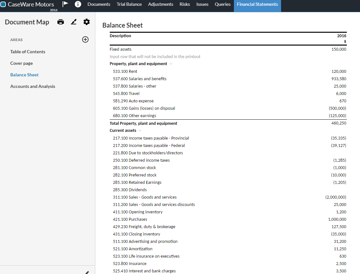Open the Trial Balance tab

click(129, 4)
